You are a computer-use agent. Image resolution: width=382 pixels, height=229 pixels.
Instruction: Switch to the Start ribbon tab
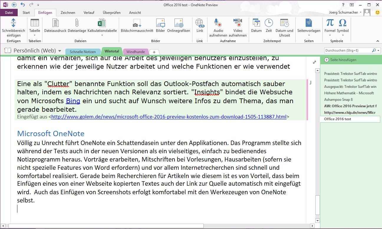pyautogui.click(x=26, y=12)
